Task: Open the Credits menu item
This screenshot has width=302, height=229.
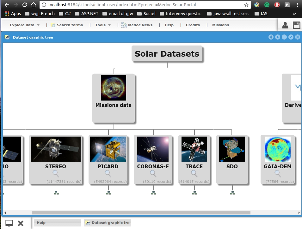Action: pyautogui.click(x=193, y=25)
